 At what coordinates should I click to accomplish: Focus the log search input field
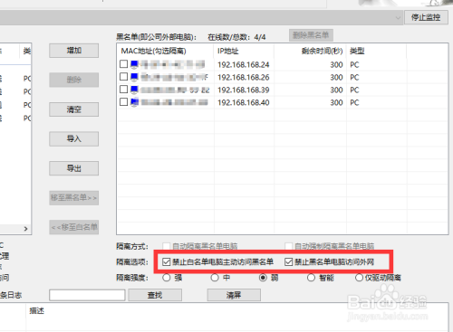tap(87, 295)
